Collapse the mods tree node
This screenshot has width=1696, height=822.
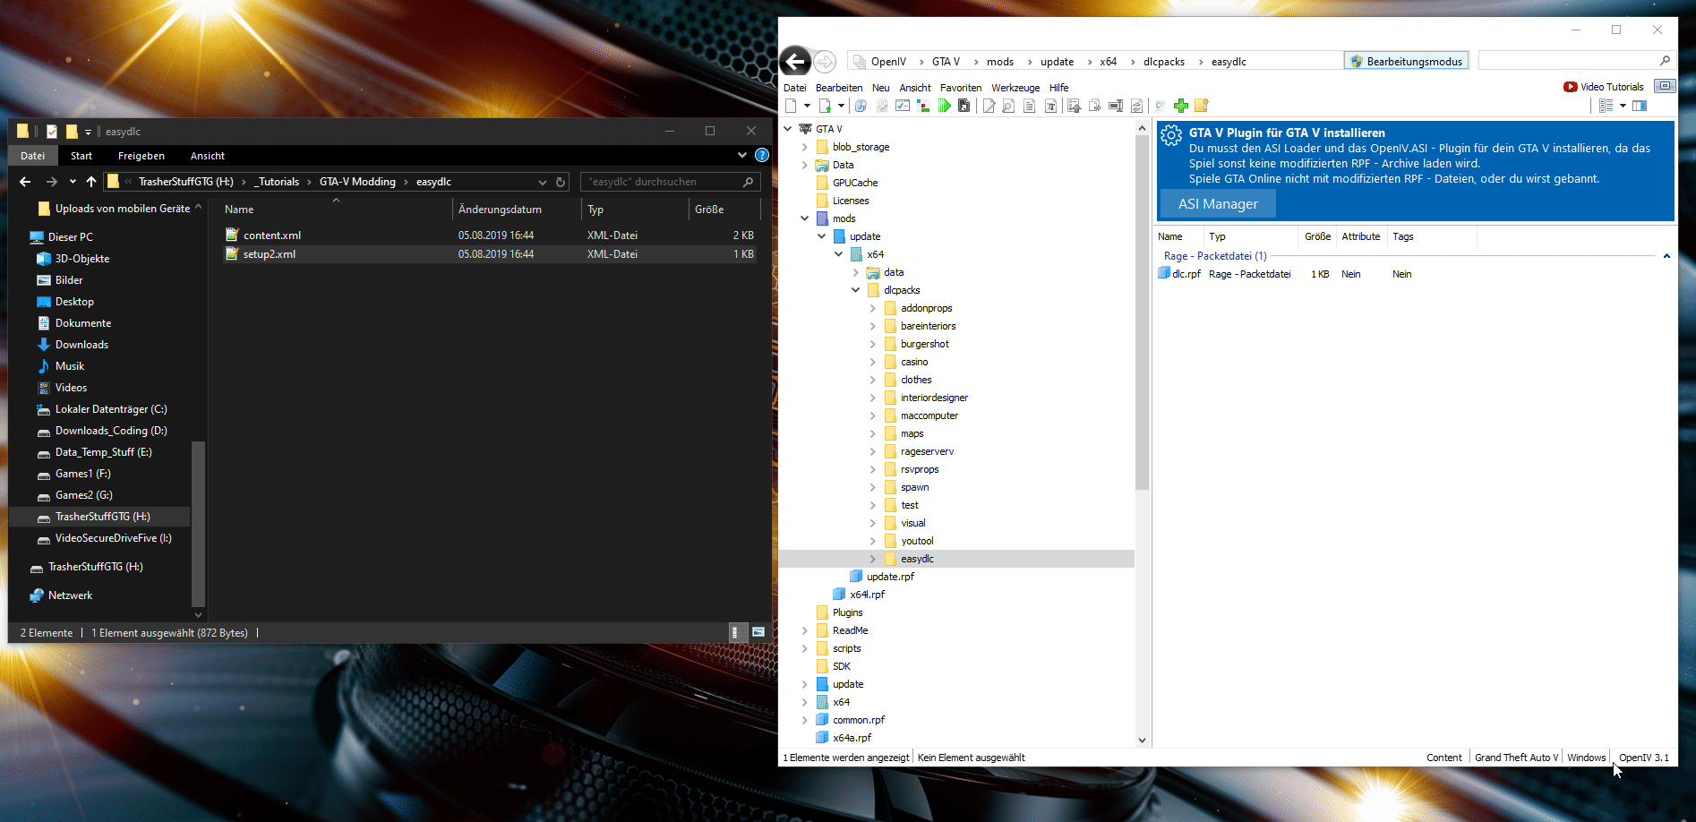(x=804, y=218)
